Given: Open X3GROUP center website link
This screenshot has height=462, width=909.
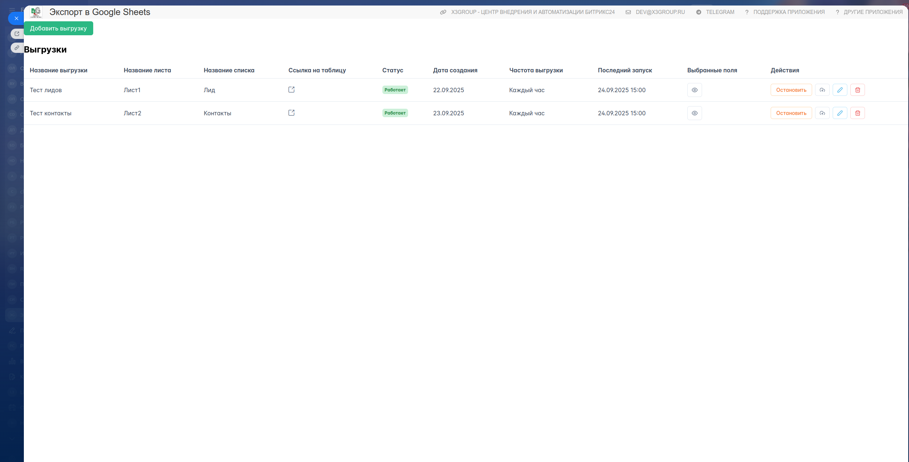Looking at the screenshot, I should tap(532, 12).
